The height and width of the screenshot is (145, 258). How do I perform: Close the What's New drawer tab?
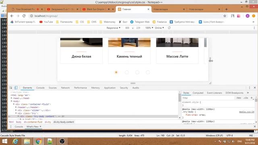pos(40,126)
